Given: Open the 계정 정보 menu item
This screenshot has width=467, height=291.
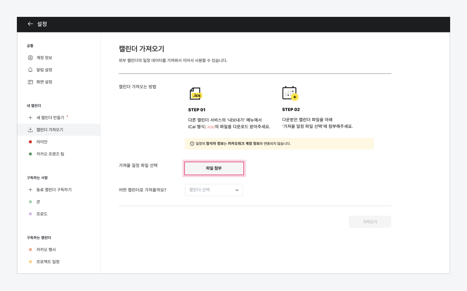Looking at the screenshot, I should [x=44, y=58].
